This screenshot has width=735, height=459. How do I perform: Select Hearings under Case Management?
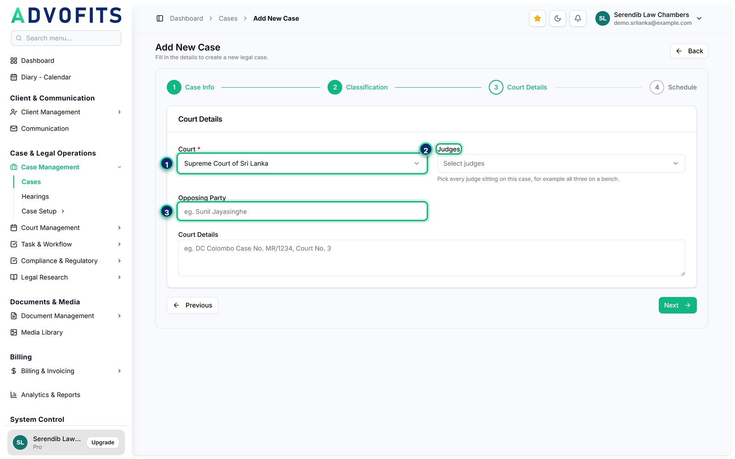click(35, 196)
